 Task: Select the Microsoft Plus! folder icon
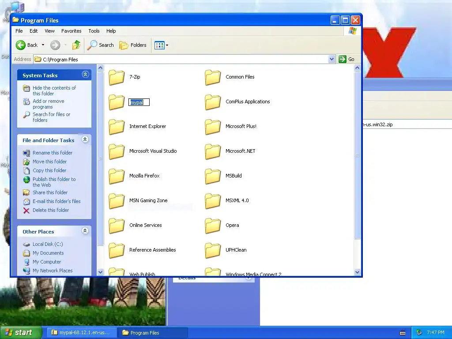click(213, 127)
